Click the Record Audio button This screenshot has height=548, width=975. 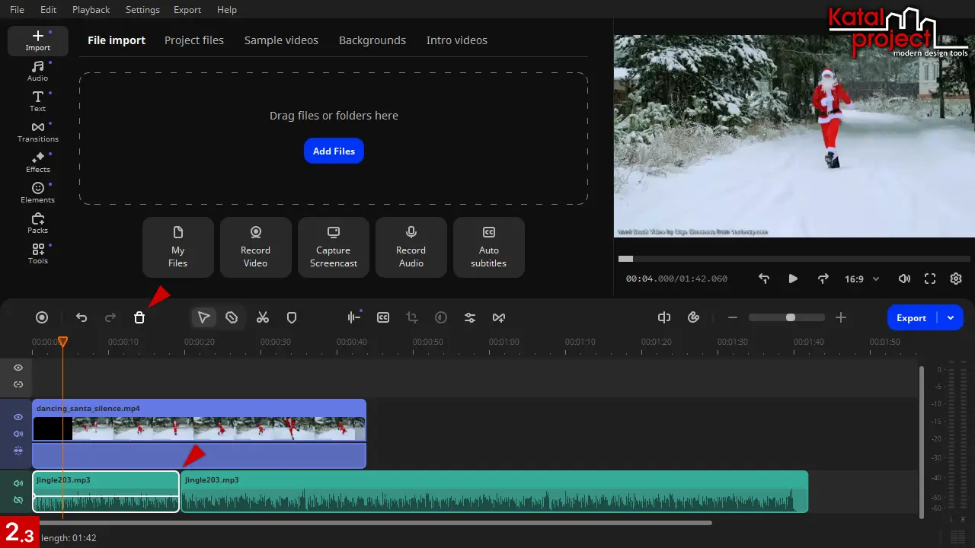tap(411, 247)
